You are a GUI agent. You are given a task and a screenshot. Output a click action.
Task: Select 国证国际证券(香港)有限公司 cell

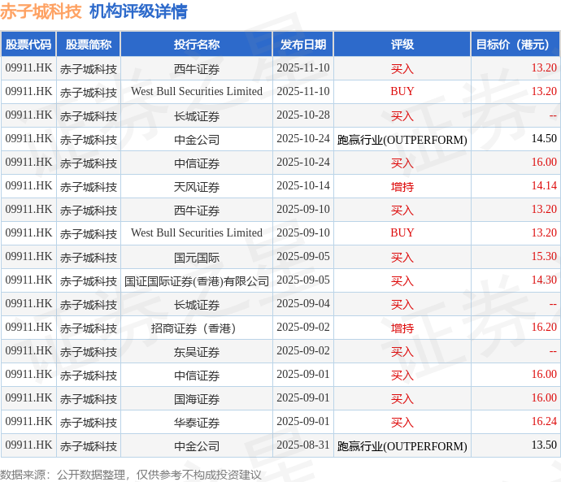[x=197, y=281]
